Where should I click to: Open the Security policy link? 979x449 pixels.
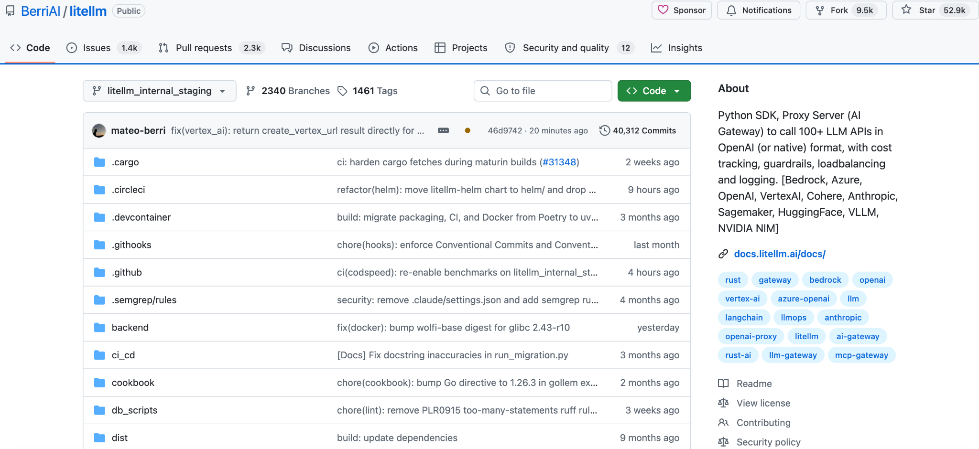coord(768,442)
